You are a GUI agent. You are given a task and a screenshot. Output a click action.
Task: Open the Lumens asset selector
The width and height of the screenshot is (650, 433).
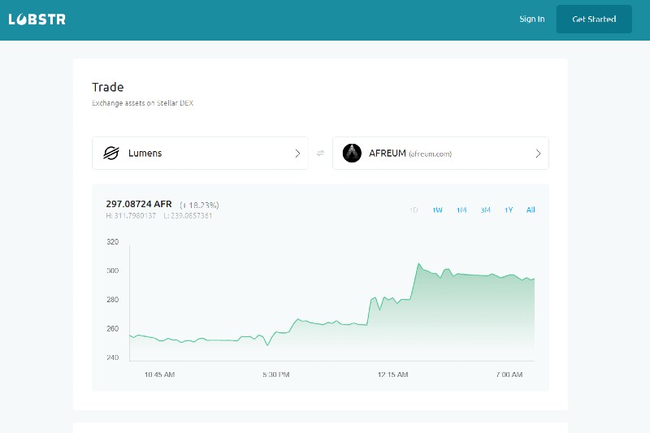pyautogui.click(x=200, y=153)
